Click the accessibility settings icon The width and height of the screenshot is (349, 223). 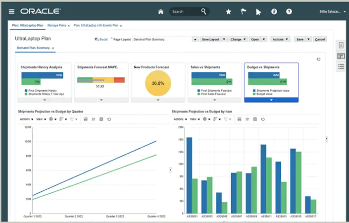coord(274,11)
